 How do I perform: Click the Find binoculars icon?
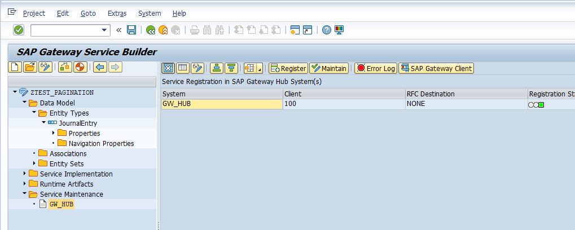pos(207,30)
